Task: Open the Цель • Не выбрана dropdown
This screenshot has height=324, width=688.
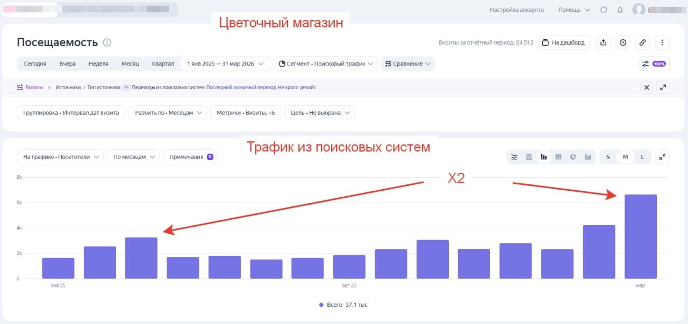Action: 319,113
